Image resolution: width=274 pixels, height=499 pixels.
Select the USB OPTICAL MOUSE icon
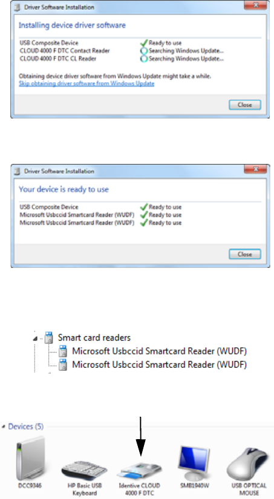point(249,463)
